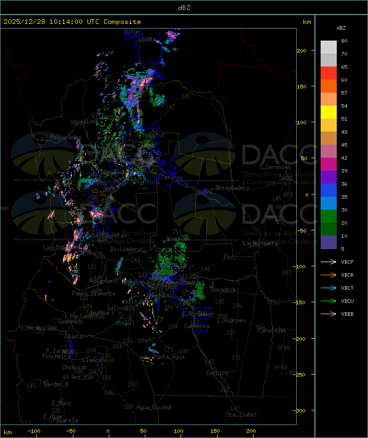Click the Agua_Escond map label

(x=154, y=407)
